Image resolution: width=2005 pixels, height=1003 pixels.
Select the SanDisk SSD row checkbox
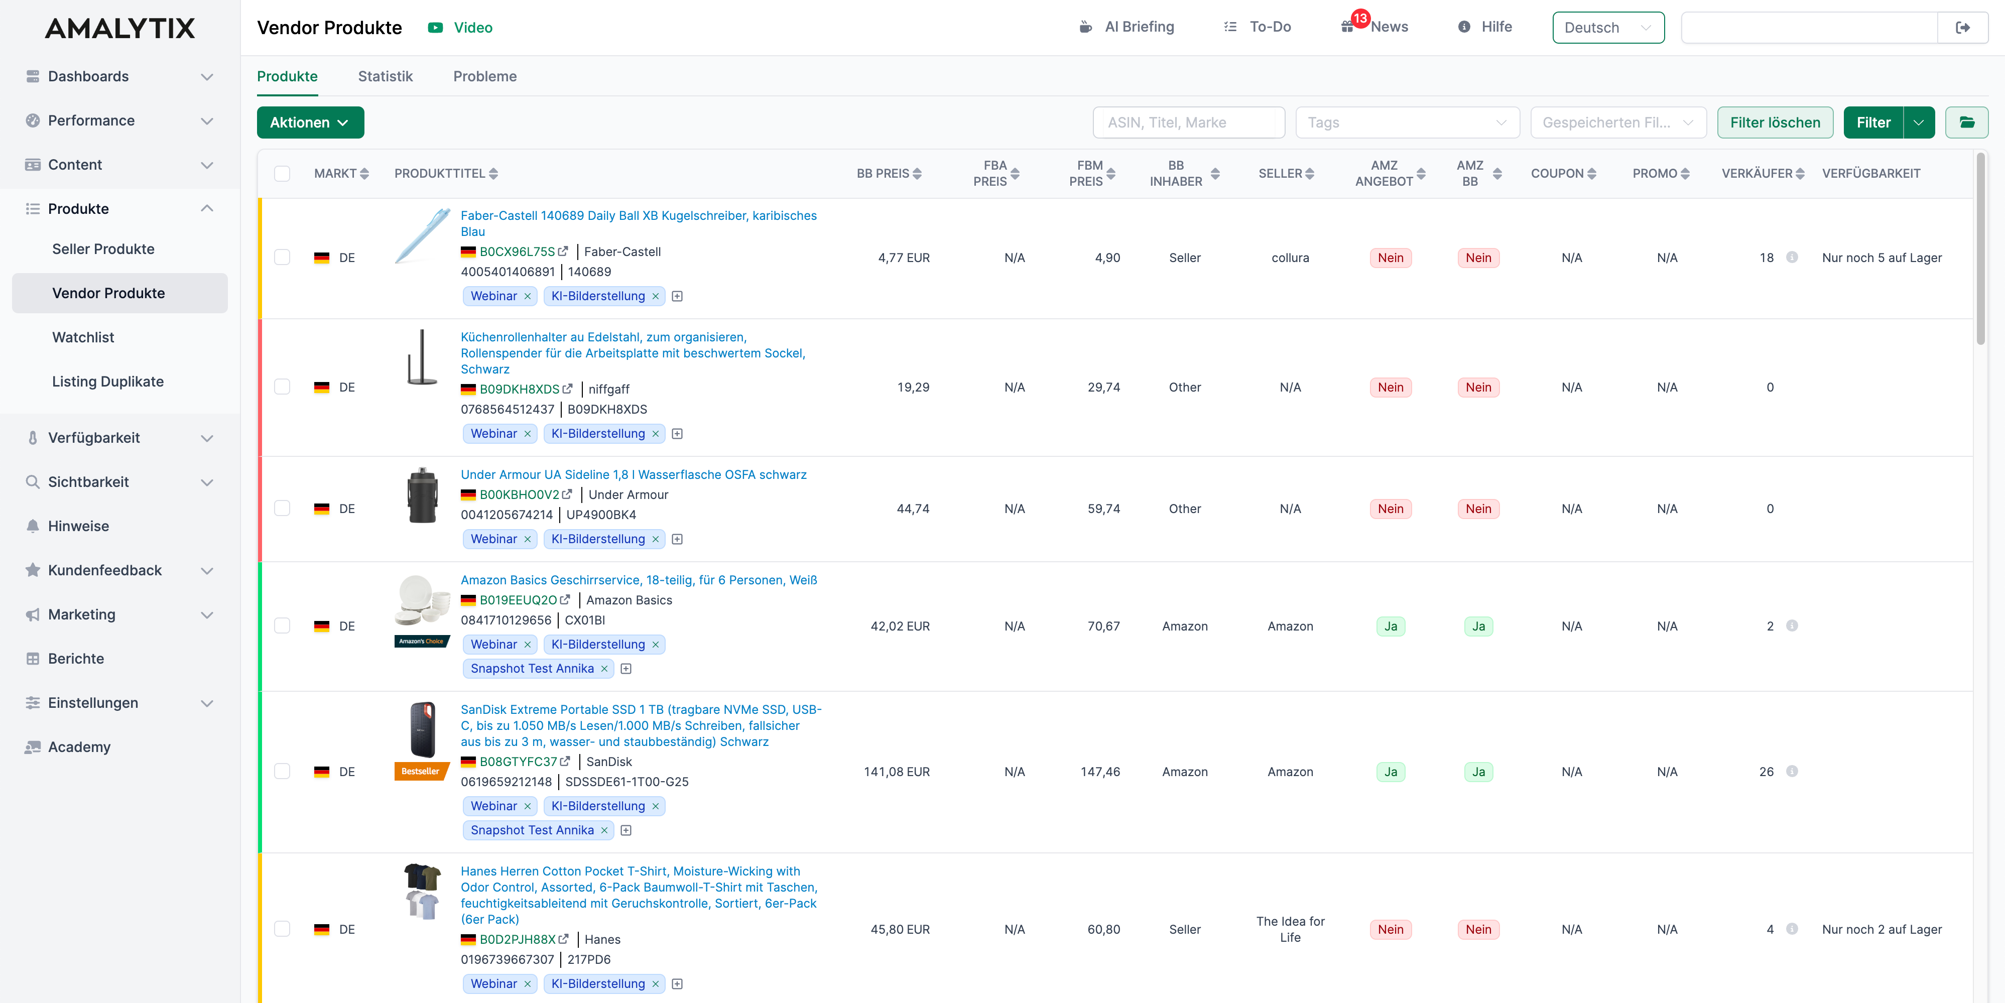click(282, 771)
